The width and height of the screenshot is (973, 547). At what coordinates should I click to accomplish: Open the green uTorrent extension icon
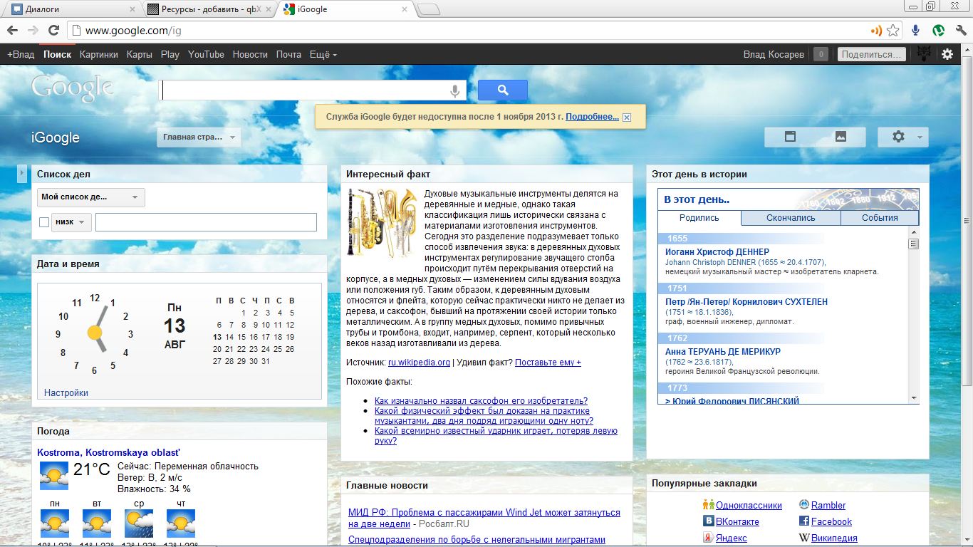coord(939,31)
